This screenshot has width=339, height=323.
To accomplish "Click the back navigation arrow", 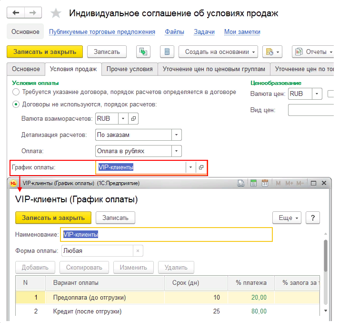I will (x=16, y=13).
